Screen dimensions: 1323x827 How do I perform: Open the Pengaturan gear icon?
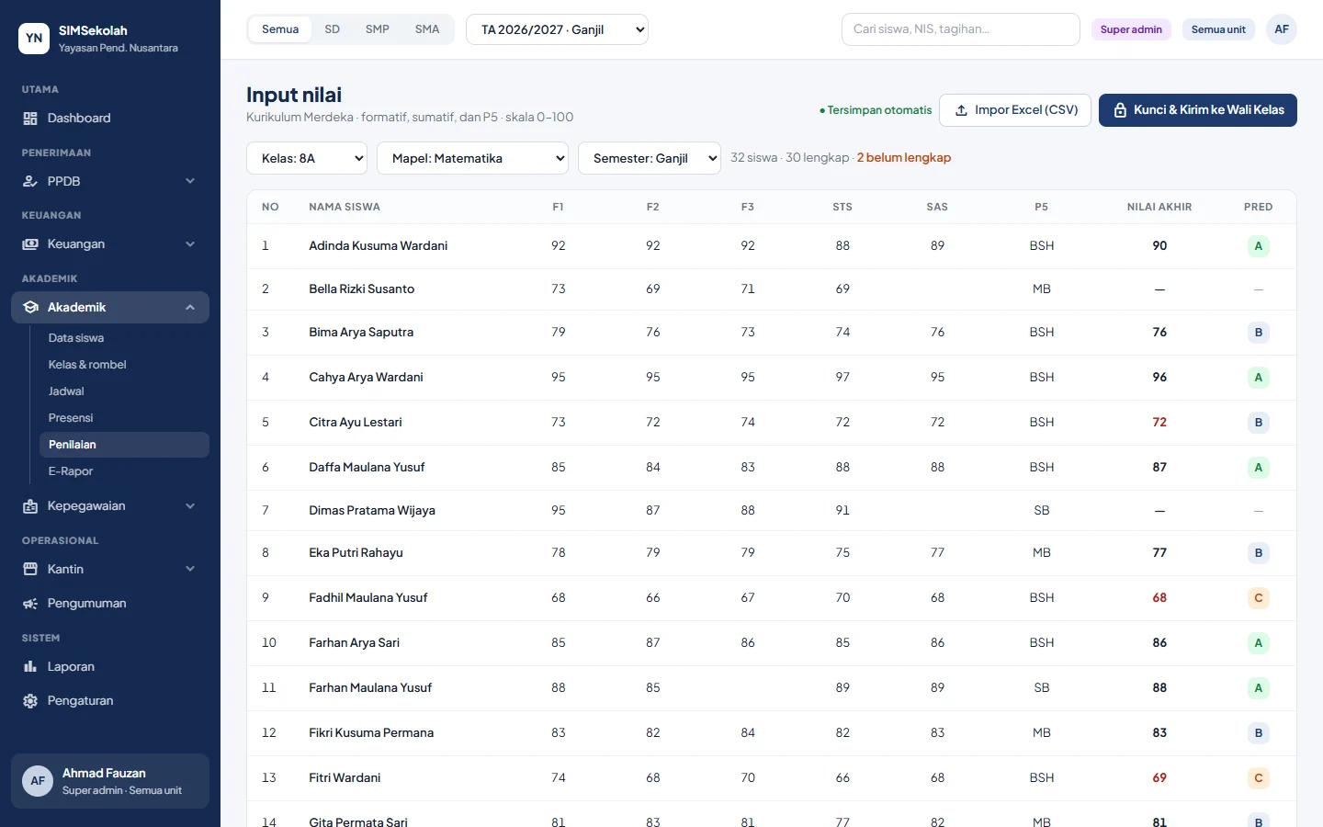pyautogui.click(x=30, y=701)
